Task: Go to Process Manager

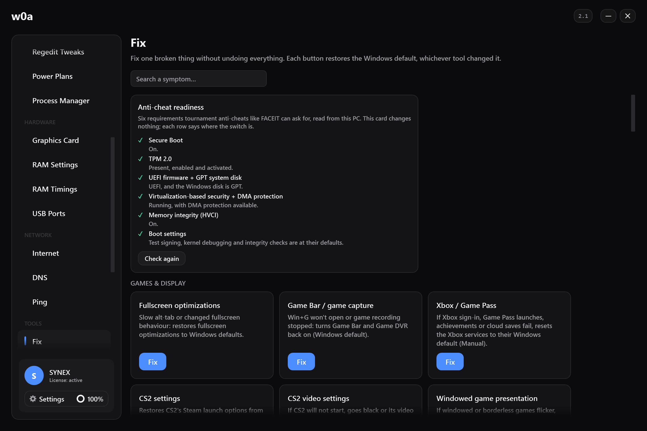Action: 61,101
